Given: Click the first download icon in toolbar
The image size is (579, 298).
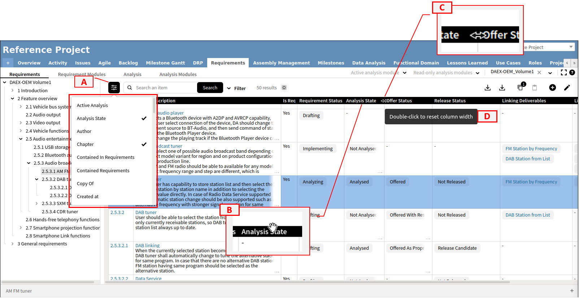Looking at the screenshot, I should click(x=488, y=88).
